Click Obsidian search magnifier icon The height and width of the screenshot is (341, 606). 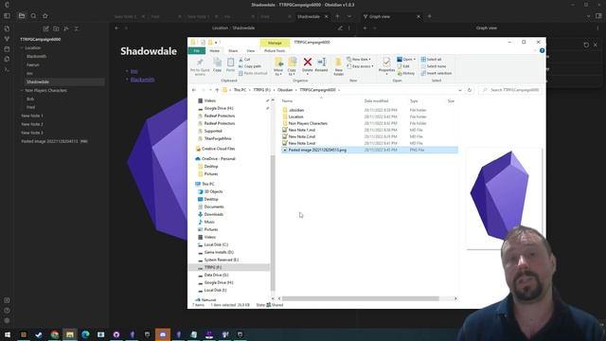point(33,16)
